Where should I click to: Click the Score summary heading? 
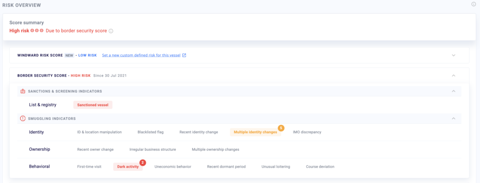click(x=27, y=22)
